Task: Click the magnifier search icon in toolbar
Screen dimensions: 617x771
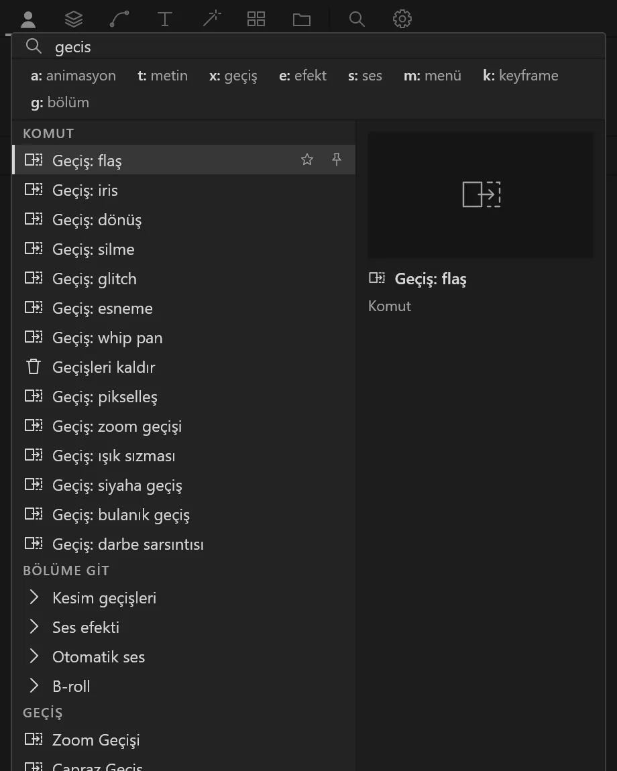Action: coord(357,19)
